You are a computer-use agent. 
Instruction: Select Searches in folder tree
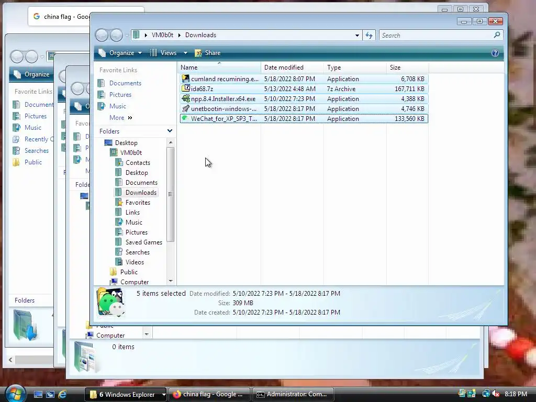pos(138,252)
